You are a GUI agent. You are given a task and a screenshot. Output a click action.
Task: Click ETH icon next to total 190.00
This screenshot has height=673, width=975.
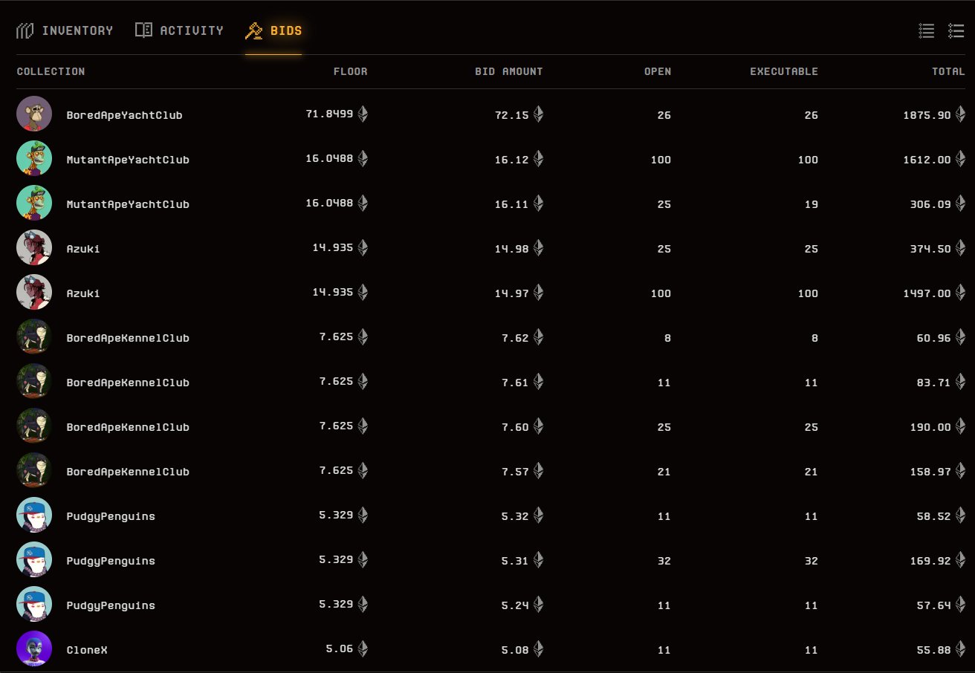(960, 426)
